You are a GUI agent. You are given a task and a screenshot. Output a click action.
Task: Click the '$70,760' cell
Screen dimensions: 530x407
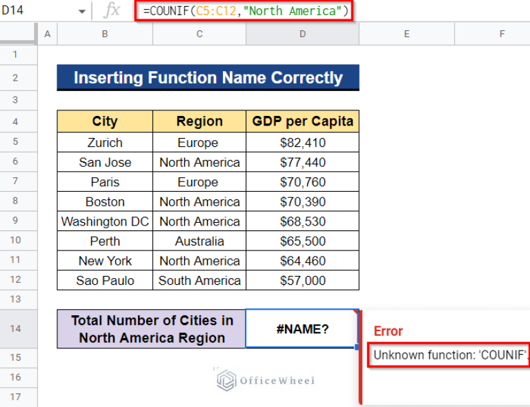point(302,182)
